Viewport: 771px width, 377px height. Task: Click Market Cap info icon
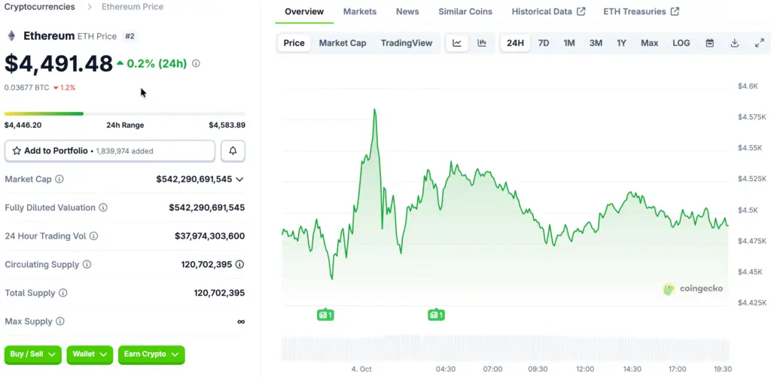[x=59, y=179]
